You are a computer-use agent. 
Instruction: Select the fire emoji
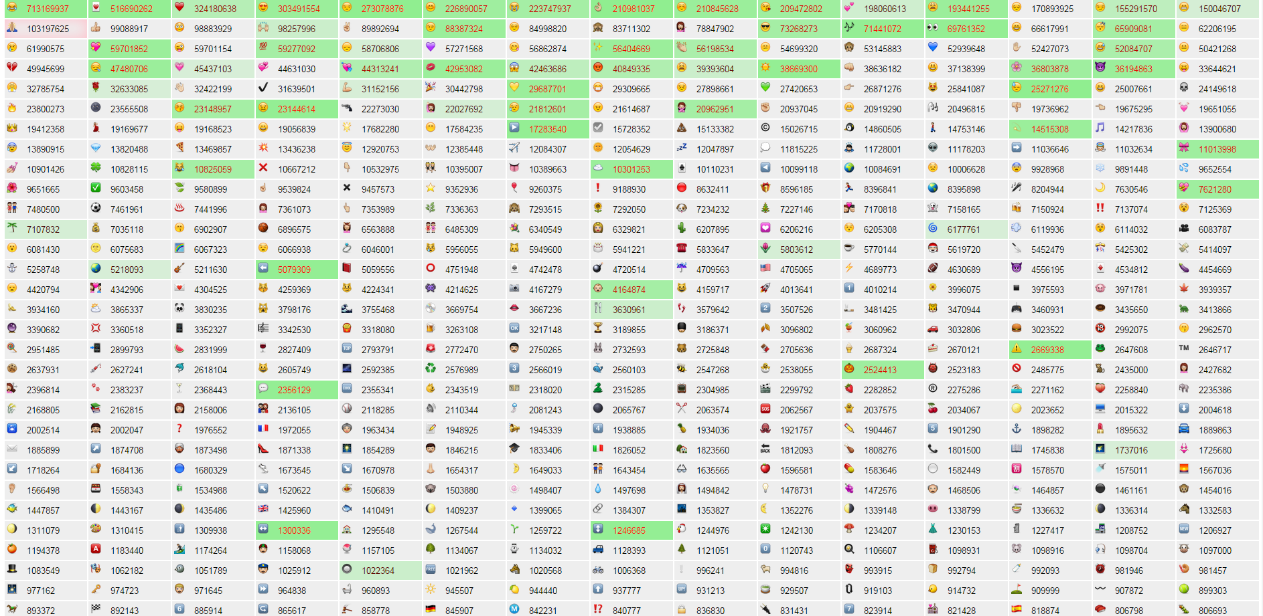[x=12, y=108]
